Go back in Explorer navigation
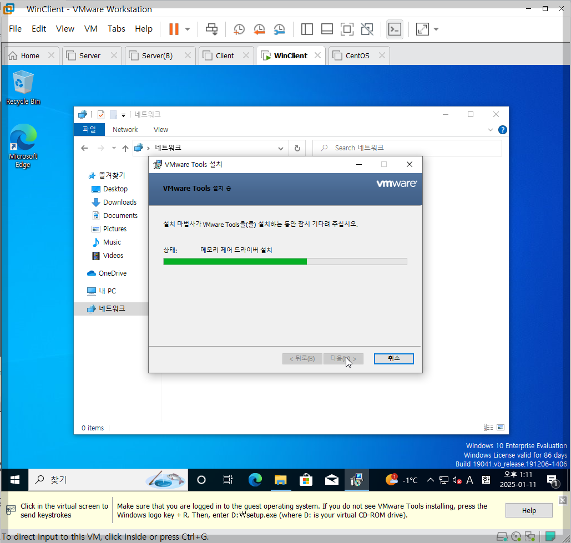Image resolution: width=571 pixels, height=543 pixels. [84, 148]
